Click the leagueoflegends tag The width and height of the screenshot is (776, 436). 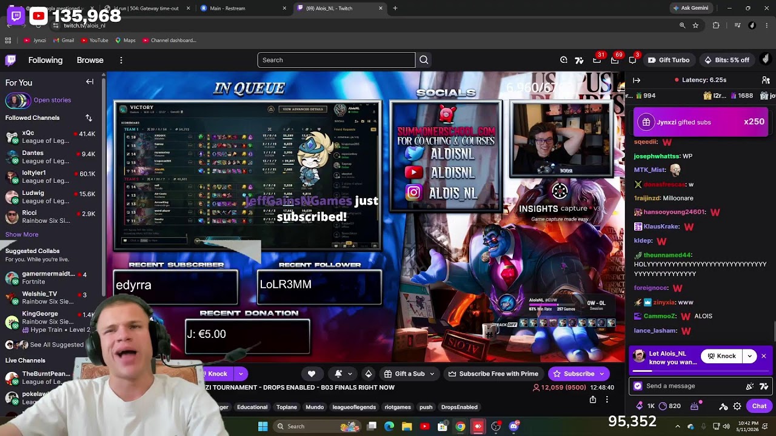[x=354, y=407]
